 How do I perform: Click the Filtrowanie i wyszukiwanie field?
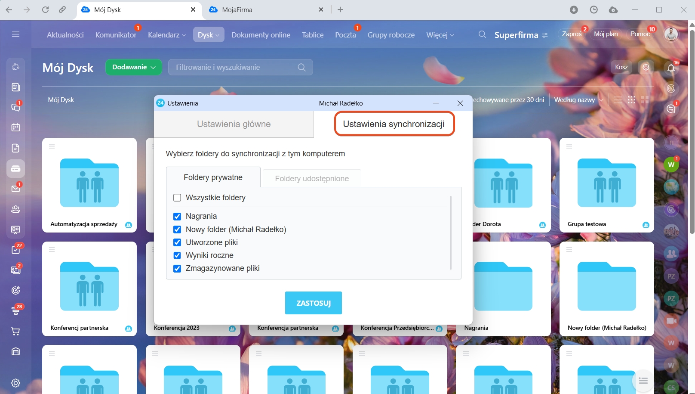(x=240, y=67)
